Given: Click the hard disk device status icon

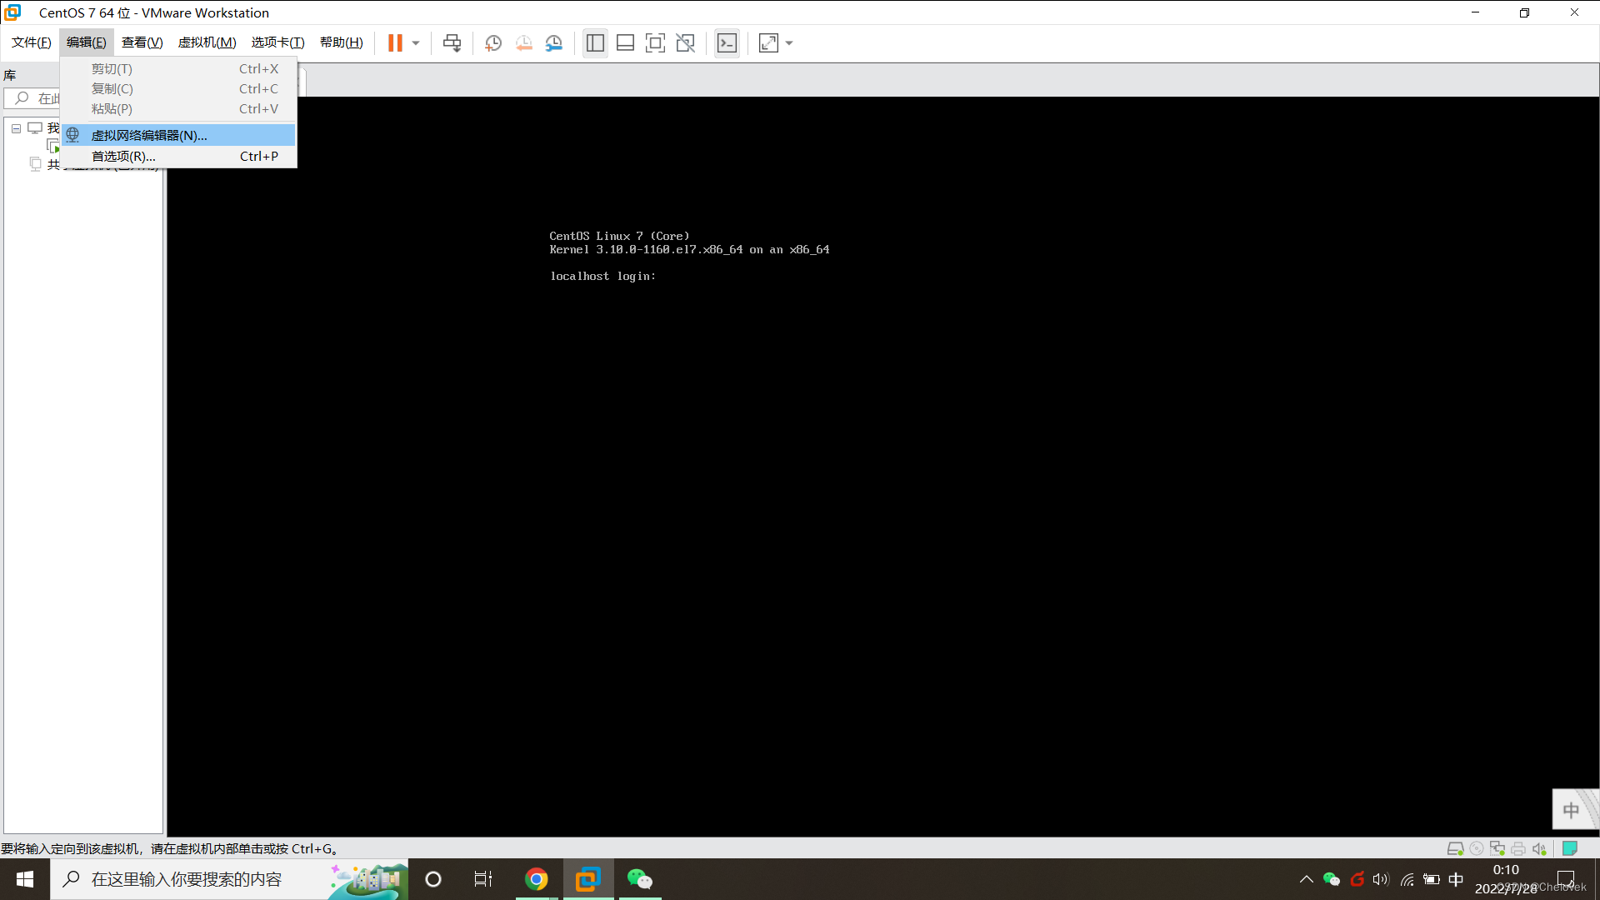Looking at the screenshot, I should [1456, 848].
